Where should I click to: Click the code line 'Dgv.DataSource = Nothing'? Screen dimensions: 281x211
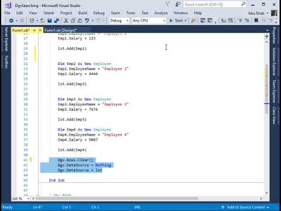point(84,165)
